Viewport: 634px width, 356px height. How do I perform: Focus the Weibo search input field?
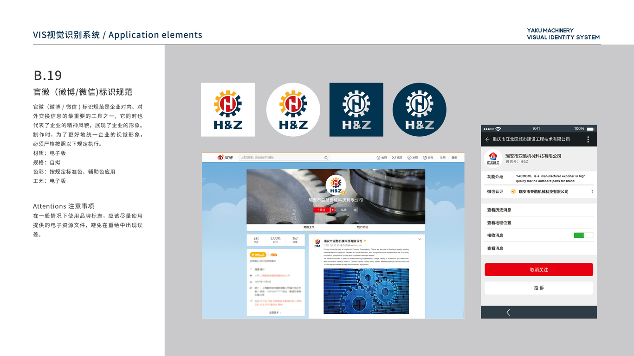point(284,158)
